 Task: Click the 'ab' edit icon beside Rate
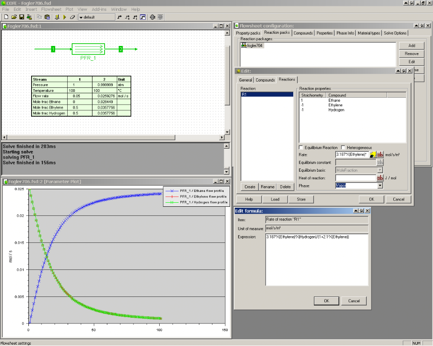(x=380, y=155)
